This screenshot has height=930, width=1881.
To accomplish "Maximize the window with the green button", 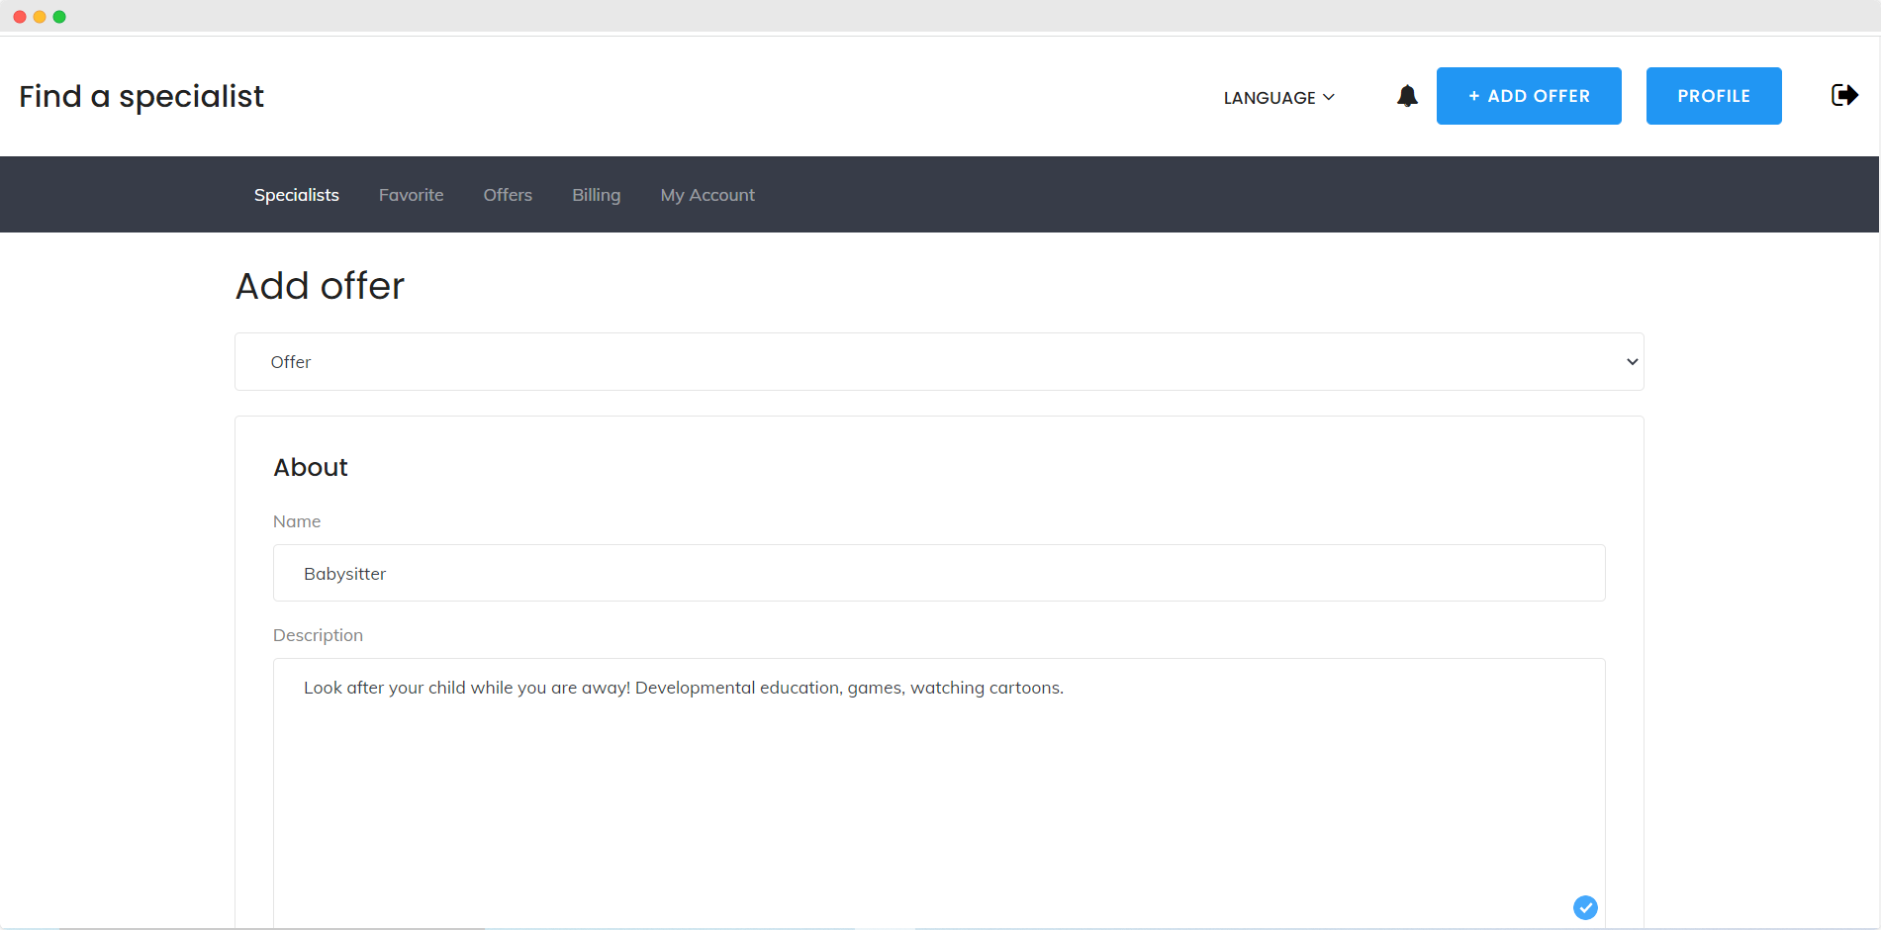I will (x=59, y=17).
